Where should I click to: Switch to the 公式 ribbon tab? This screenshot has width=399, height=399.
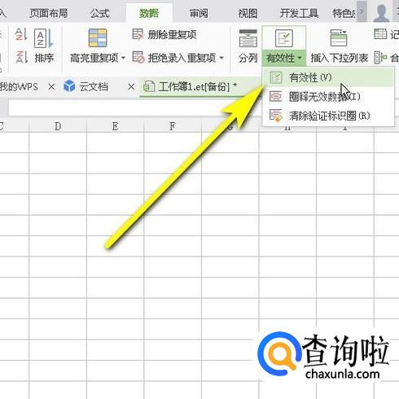(x=99, y=13)
